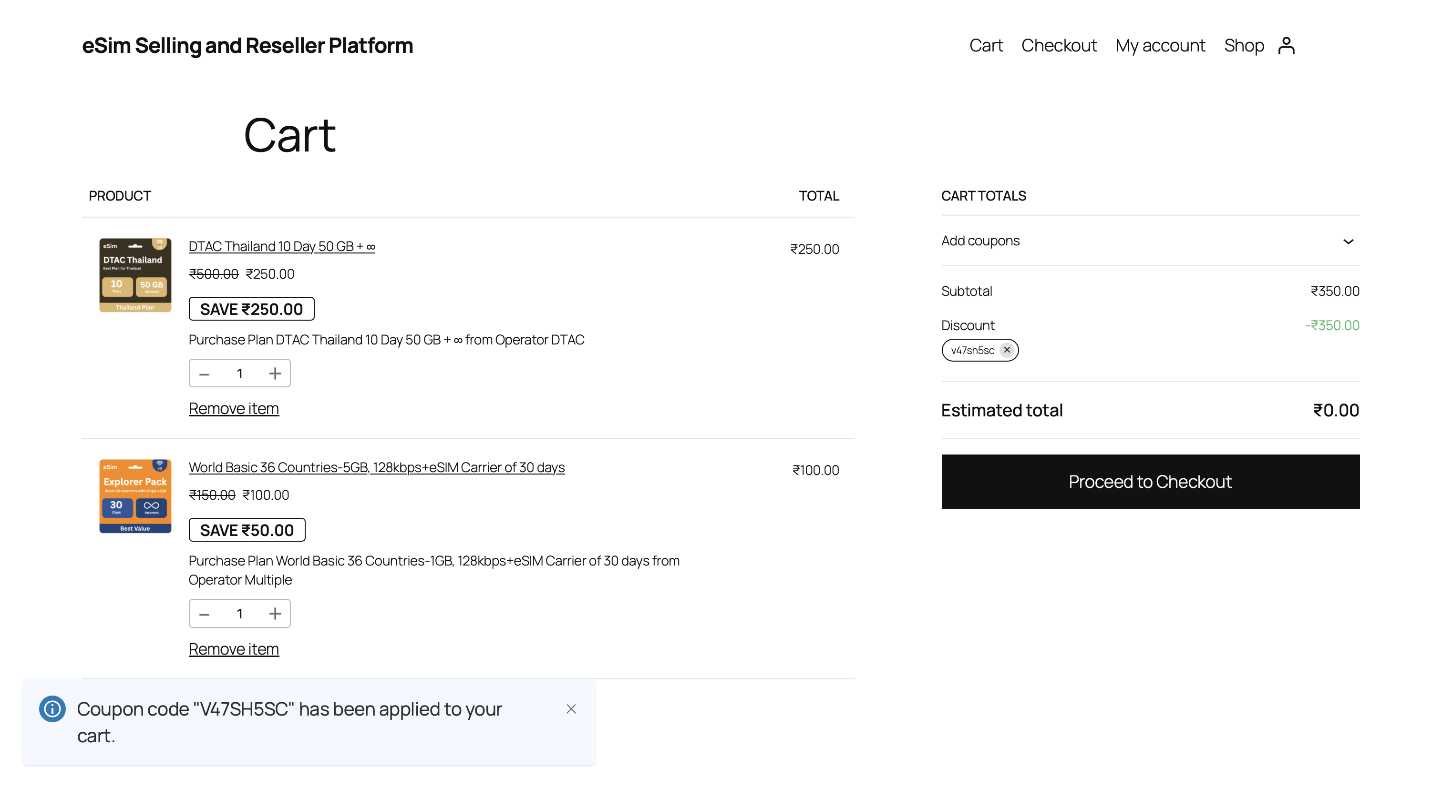The image size is (1442, 788).
Task: Open the DTAC Thailand 10 Day product link
Action: click(281, 246)
